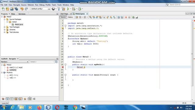Click the Profile Project clock icon
This screenshot has height=110, width=195.
80,9
